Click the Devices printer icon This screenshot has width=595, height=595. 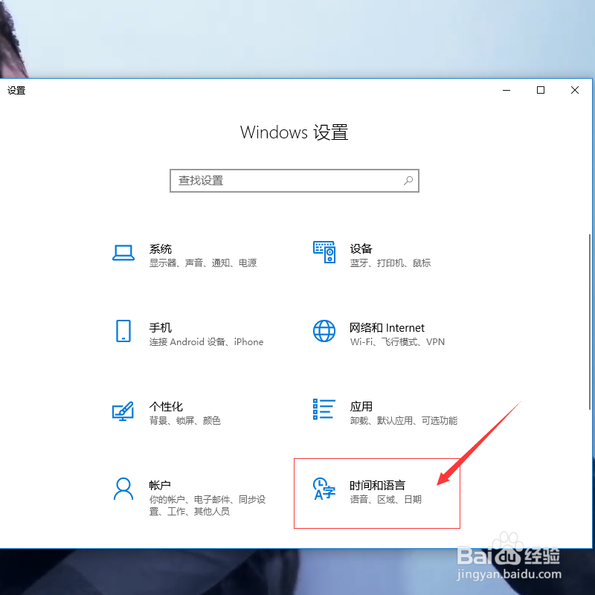(324, 253)
